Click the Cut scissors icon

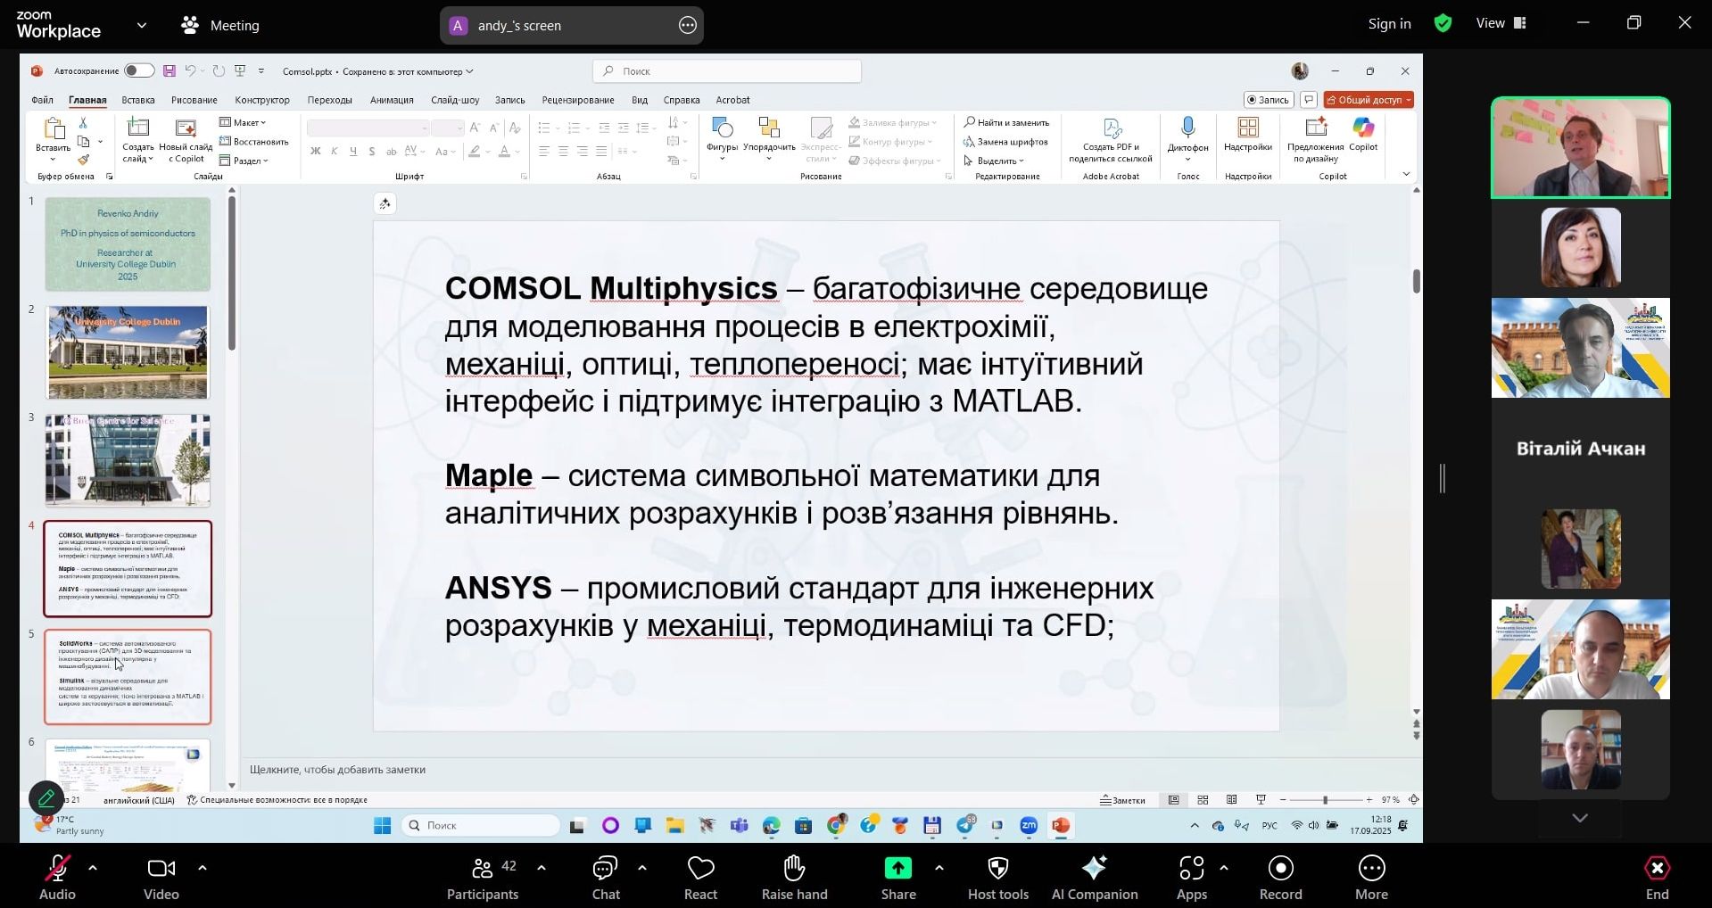83,122
